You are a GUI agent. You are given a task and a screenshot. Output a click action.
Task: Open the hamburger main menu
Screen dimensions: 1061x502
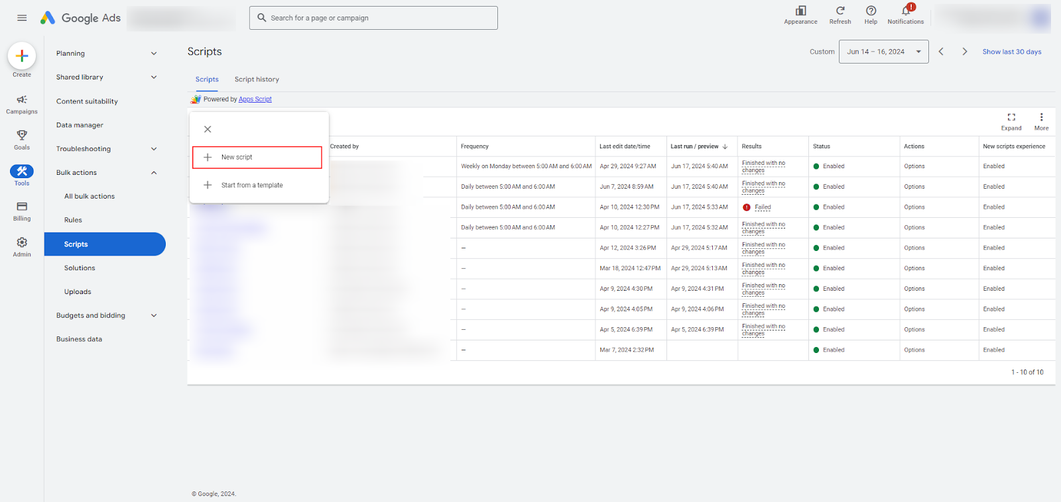pyautogui.click(x=22, y=18)
